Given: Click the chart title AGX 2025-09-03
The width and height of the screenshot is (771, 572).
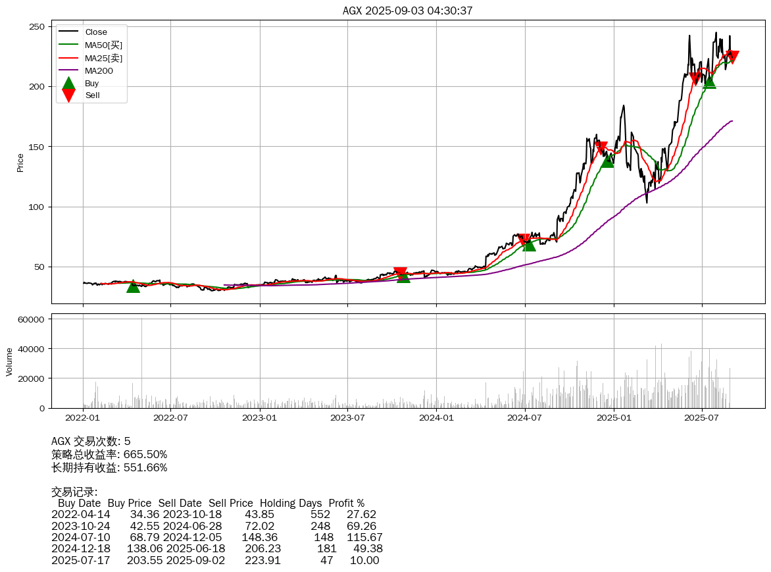Looking at the screenshot, I should pyautogui.click(x=407, y=11).
